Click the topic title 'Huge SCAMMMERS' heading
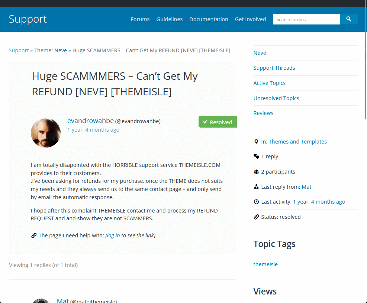 coord(115,84)
